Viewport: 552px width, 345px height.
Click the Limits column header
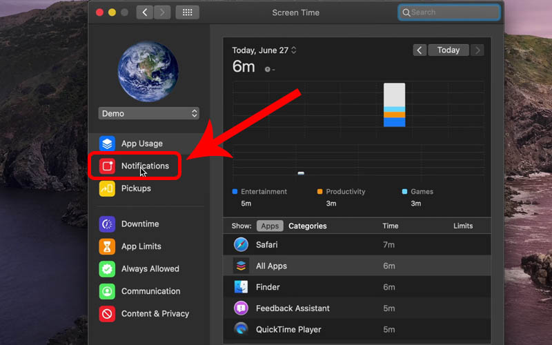coord(463,226)
